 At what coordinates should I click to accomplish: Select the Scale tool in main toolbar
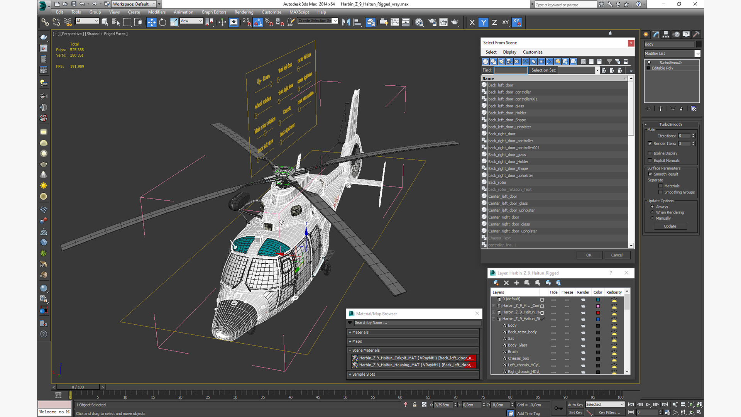[174, 22]
